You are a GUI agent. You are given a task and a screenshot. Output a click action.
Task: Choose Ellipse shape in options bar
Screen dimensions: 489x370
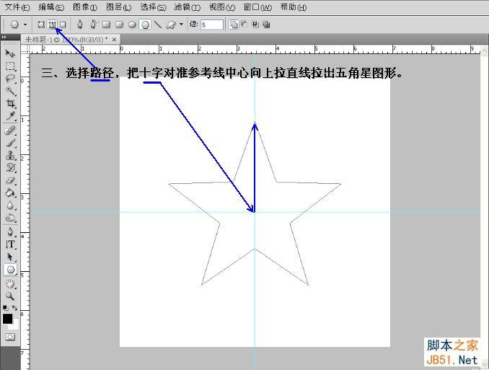(x=132, y=25)
